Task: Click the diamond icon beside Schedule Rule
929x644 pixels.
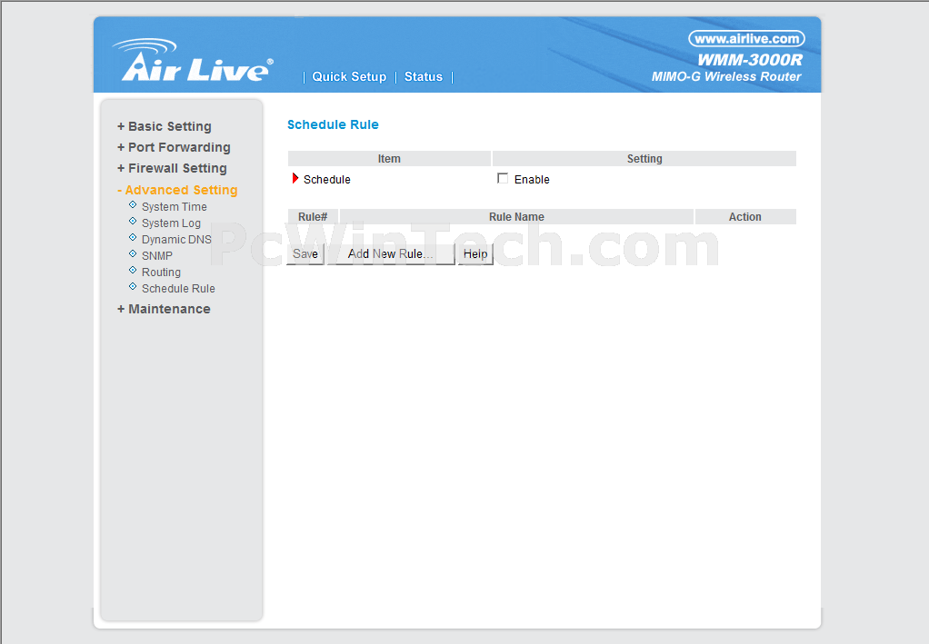Action: 133,286
